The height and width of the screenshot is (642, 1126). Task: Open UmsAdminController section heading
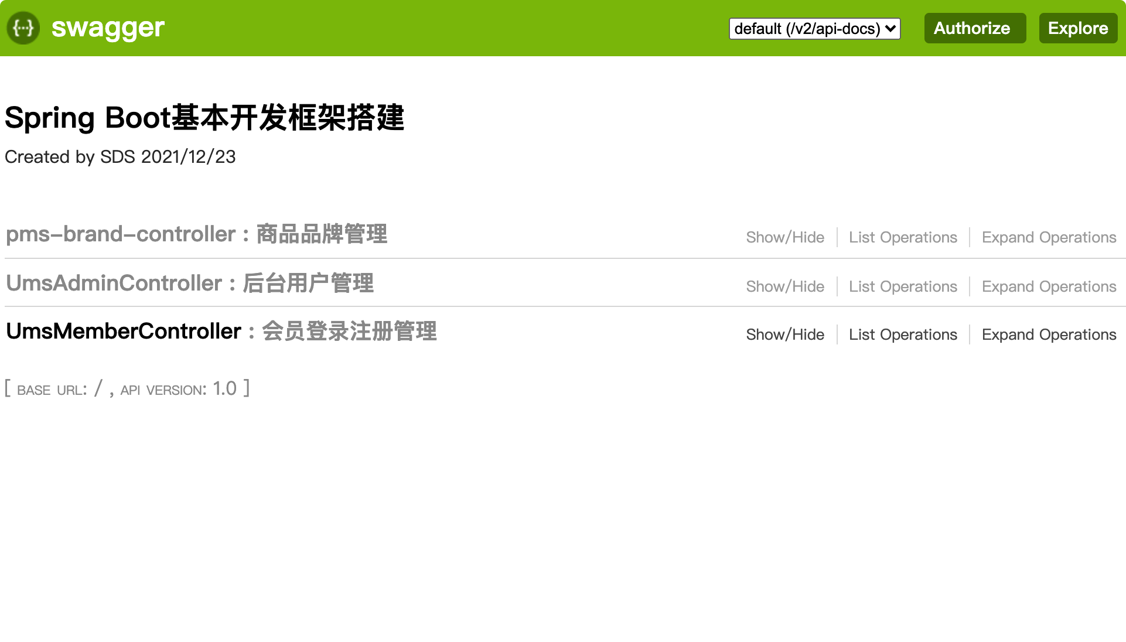point(114,284)
